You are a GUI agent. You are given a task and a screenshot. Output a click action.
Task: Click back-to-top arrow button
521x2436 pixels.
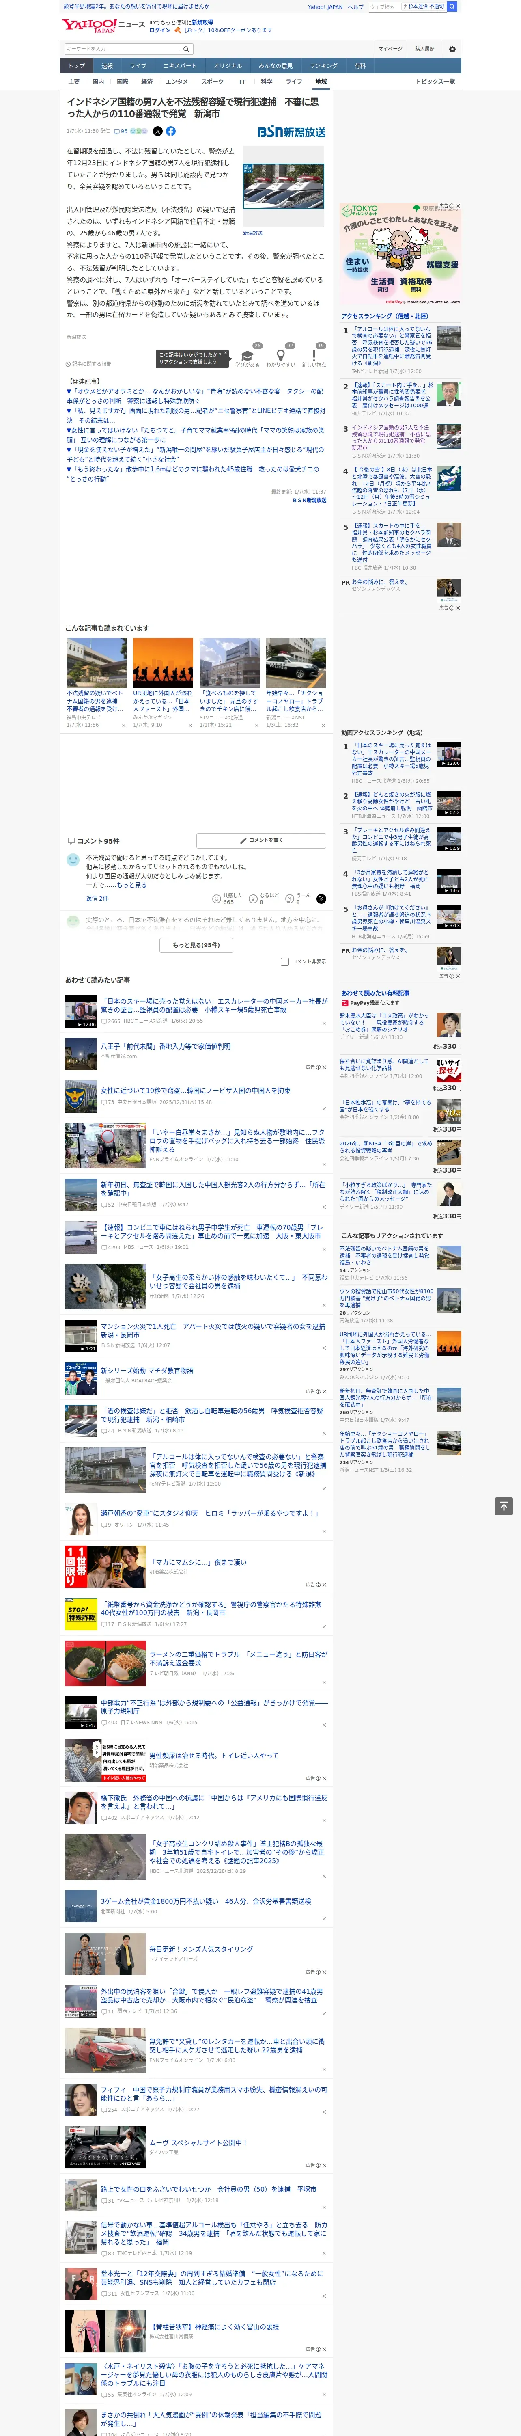coord(504,1505)
